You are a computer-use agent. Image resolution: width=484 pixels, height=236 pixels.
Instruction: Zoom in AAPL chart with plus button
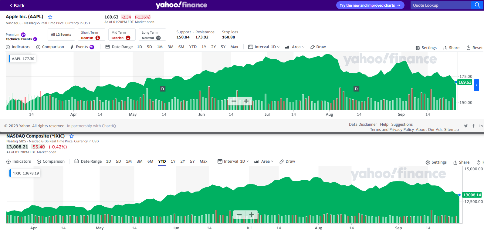coord(246,101)
